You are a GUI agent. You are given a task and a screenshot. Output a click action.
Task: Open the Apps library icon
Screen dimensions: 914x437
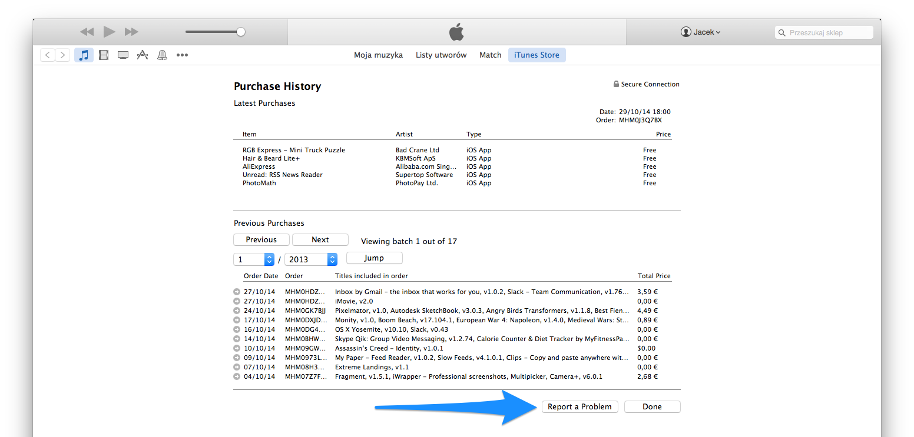point(143,55)
